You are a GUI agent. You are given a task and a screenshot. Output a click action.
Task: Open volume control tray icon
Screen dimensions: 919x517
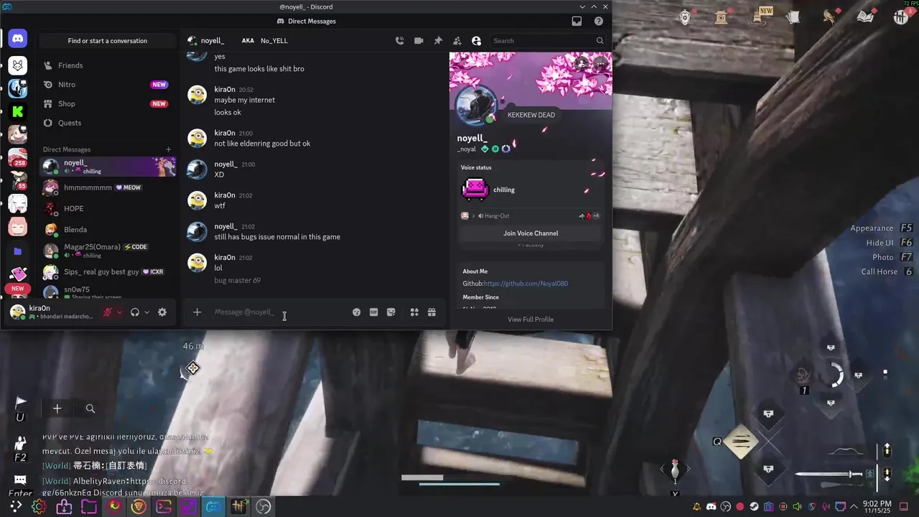click(797, 507)
